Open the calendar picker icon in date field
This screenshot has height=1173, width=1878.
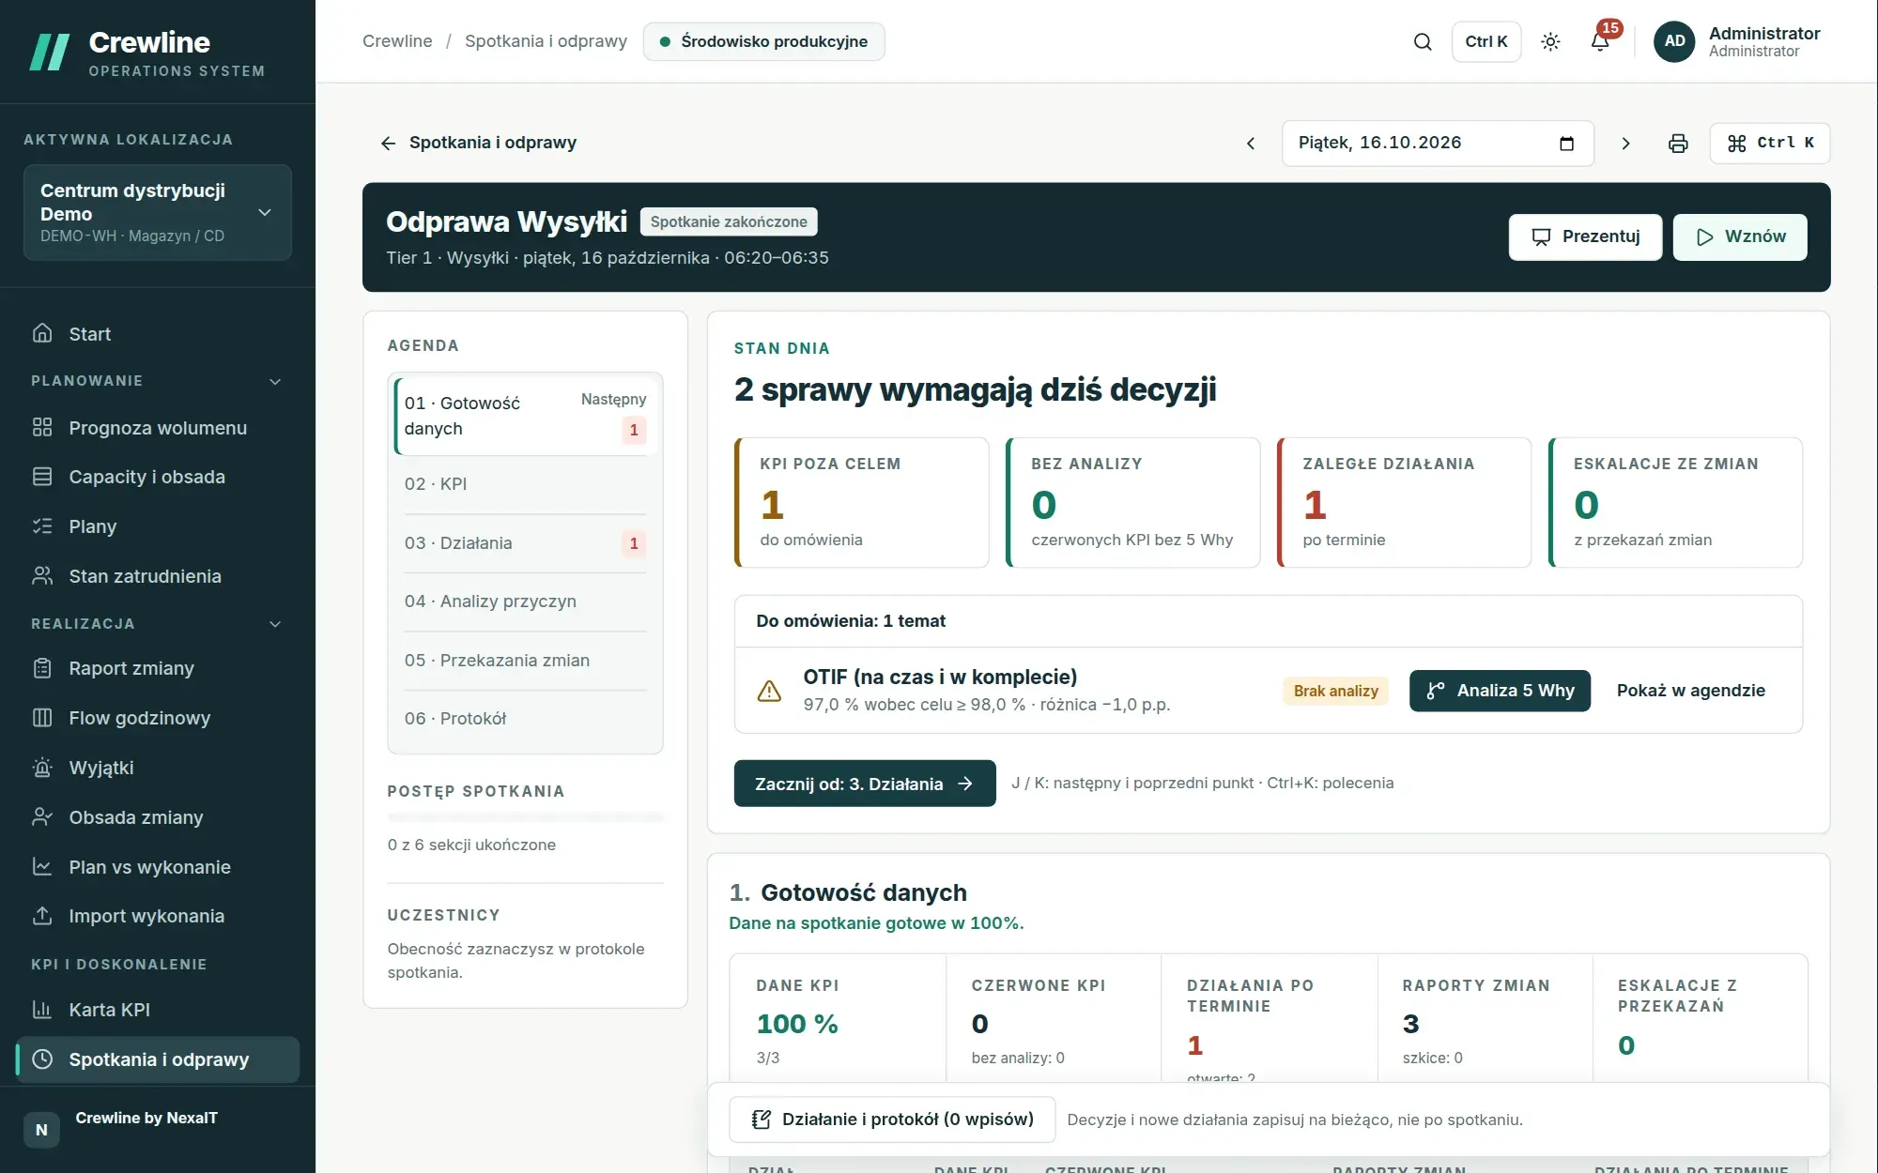[1566, 144]
